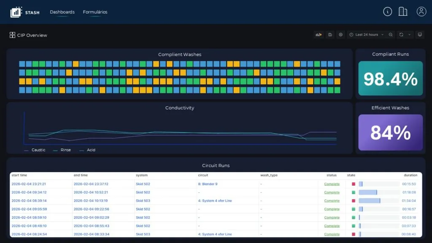Open dashboard settings gear icon
The image size is (432, 243).
click(340, 35)
